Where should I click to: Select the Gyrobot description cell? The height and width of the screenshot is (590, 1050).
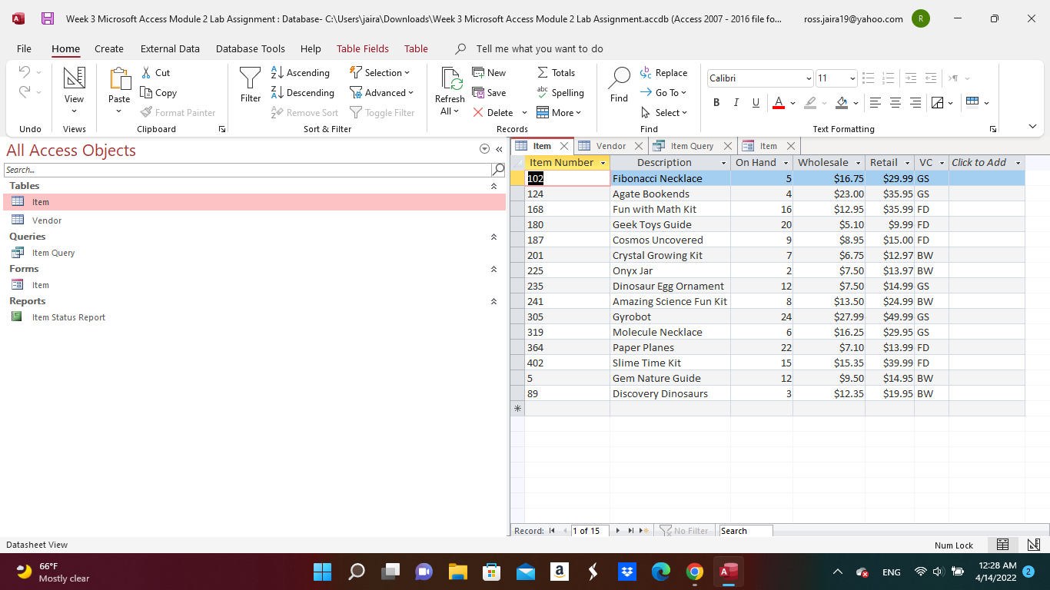pyautogui.click(x=670, y=317)
